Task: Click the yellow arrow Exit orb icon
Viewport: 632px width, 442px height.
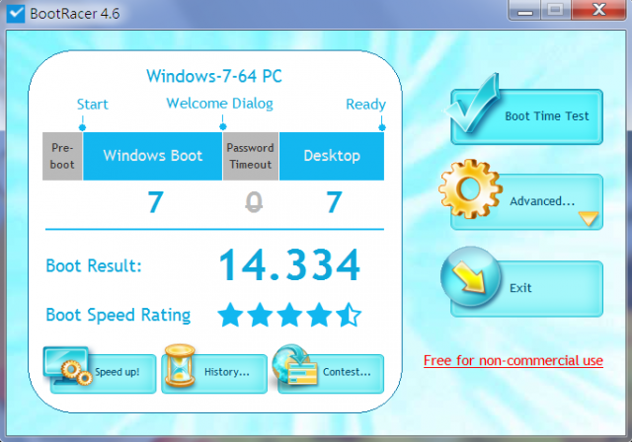Action: click(470, 277)
